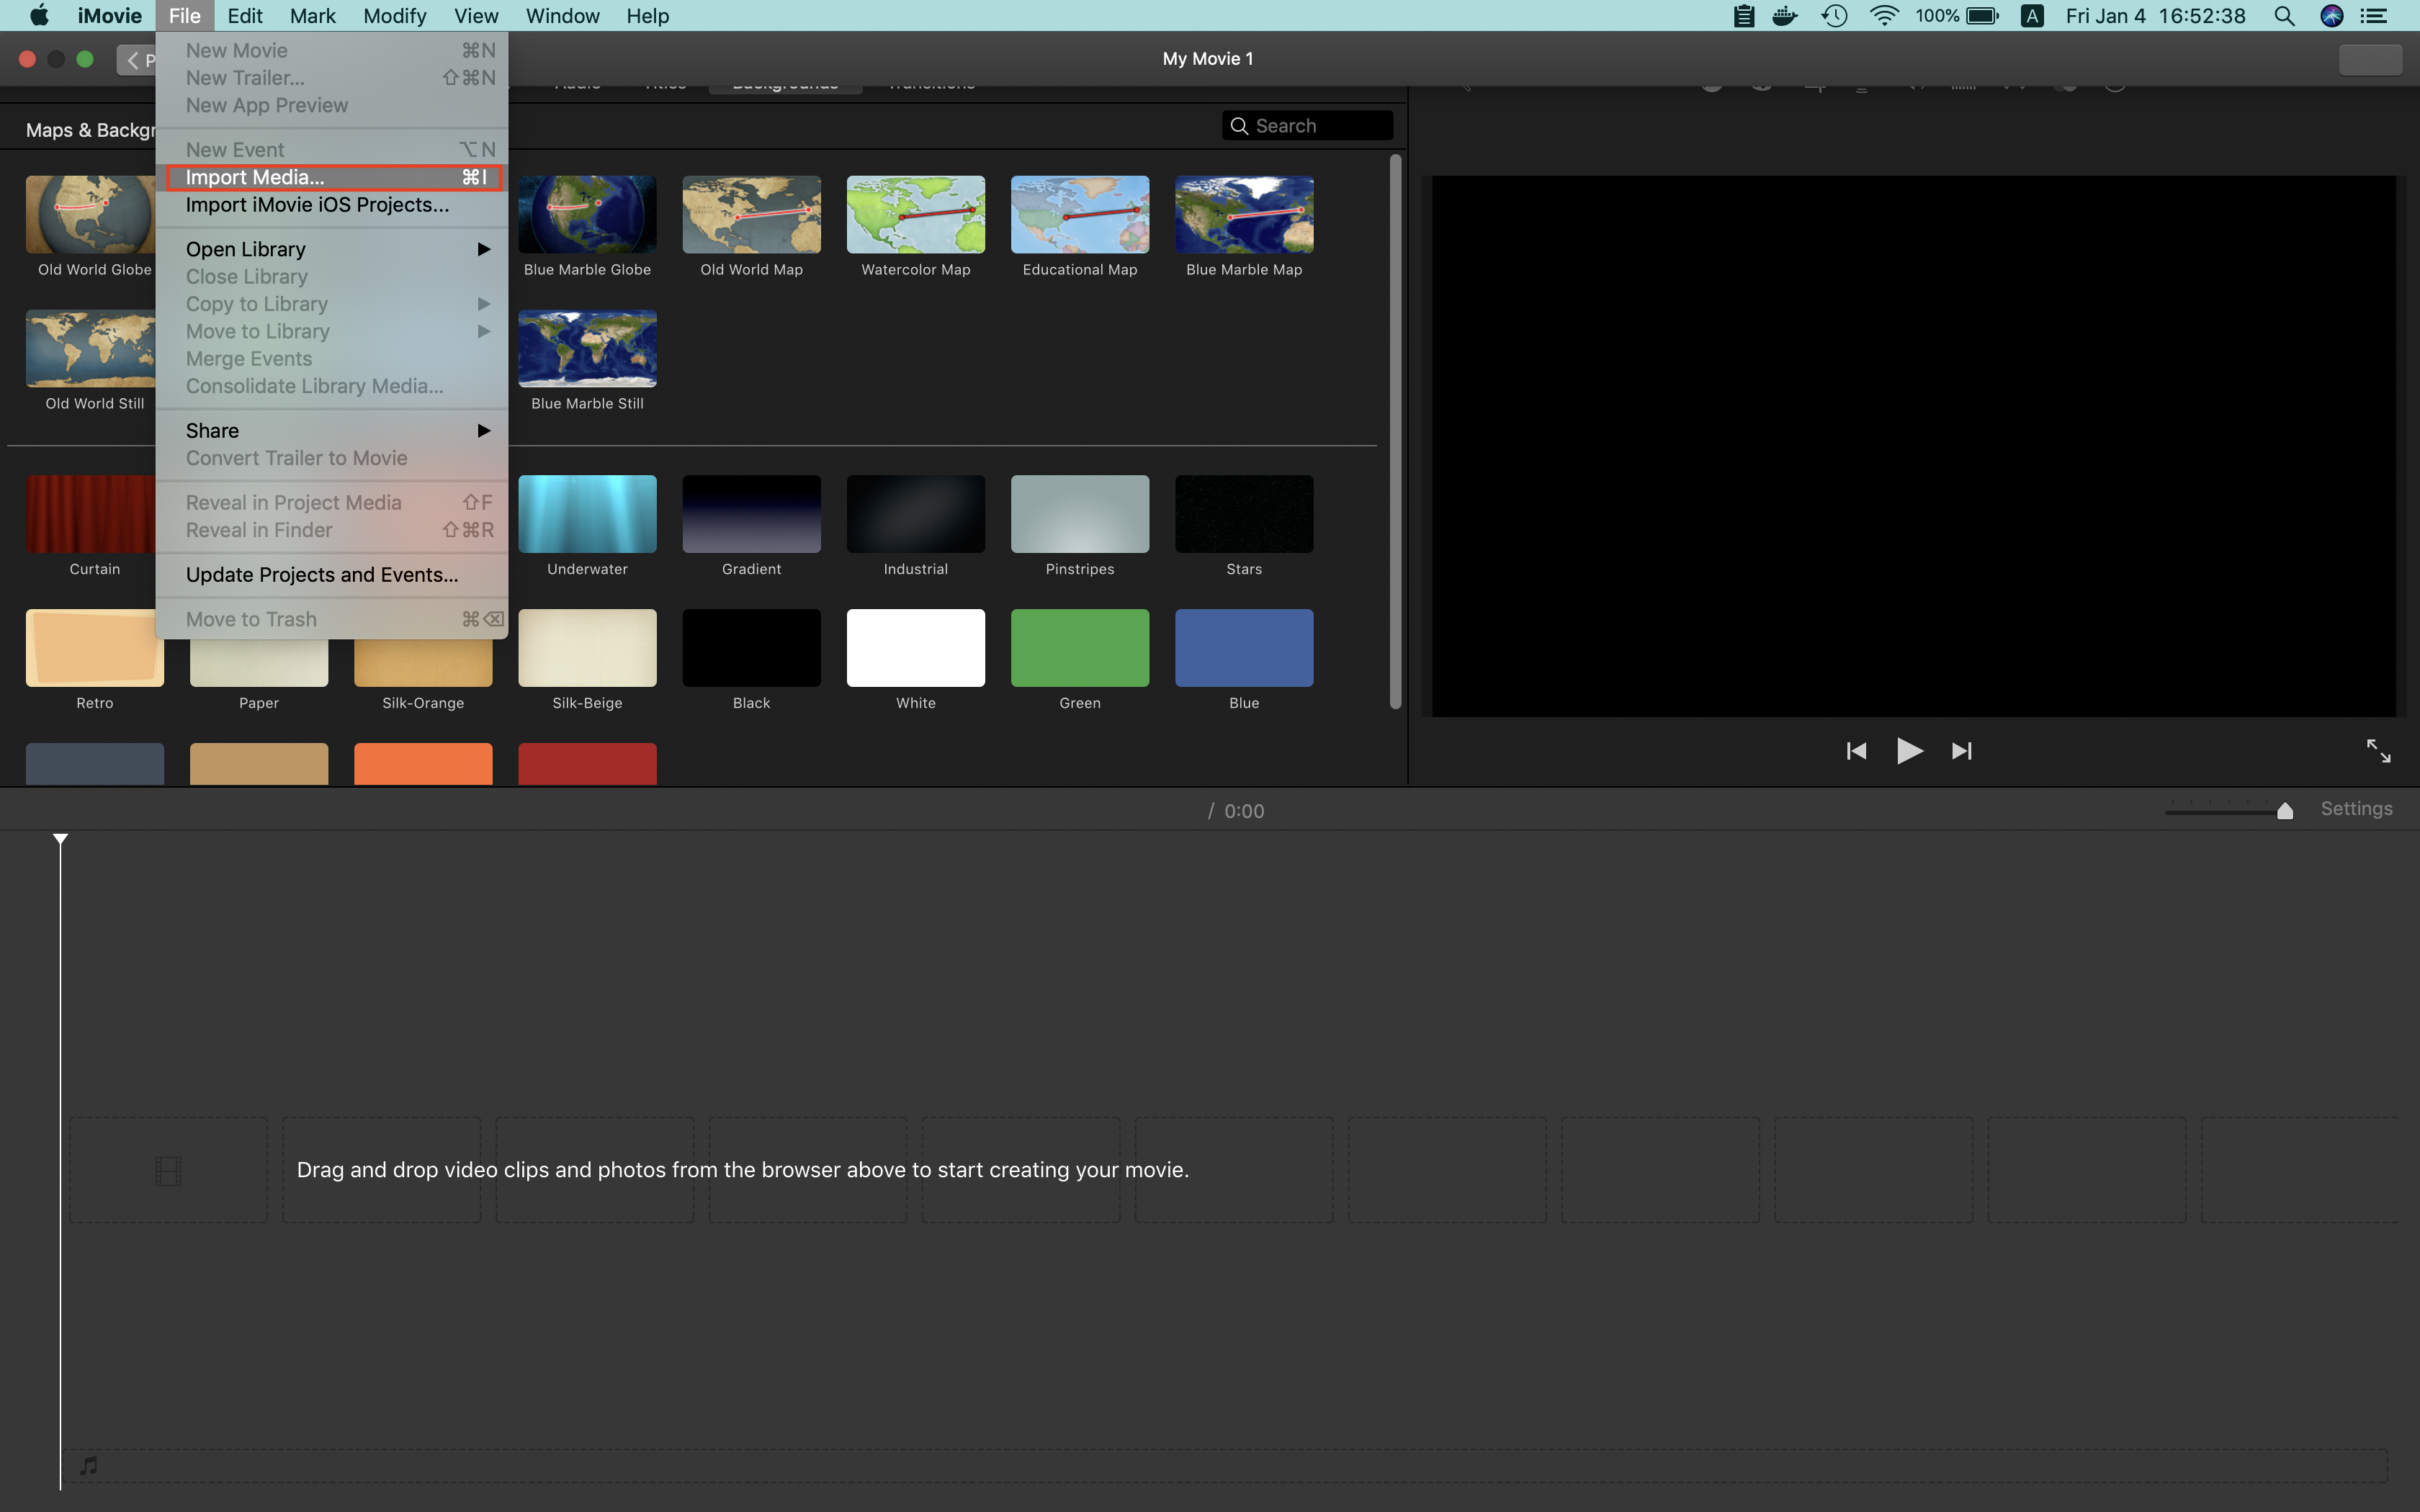Image resolution: width=2420 pixels, height=1512 pixels.
Task: Select Watercolor Map thumbnail
Action: pyautogui.click(x=915, y=215)
